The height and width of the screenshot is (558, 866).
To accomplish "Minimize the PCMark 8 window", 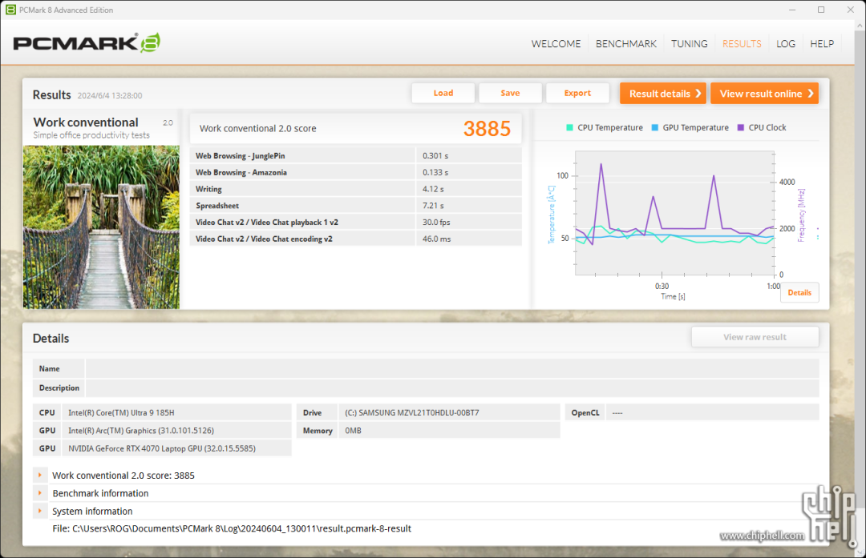I will point(792,10).
